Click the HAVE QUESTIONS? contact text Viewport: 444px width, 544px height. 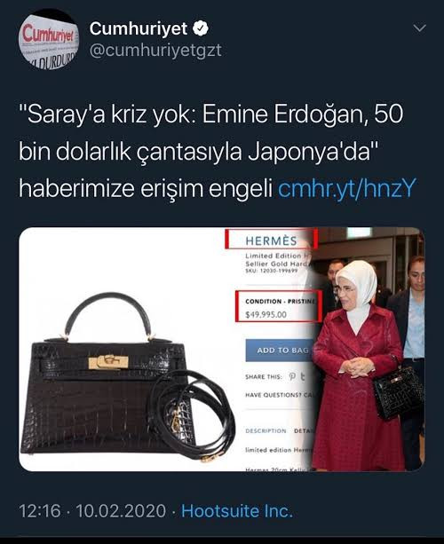click(279, 395)
